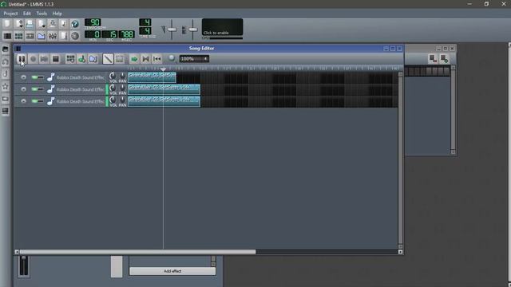
Task: Stop playback in the Song-Editor
Action: point(55,59)
